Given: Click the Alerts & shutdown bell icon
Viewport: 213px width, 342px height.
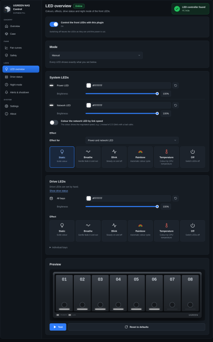Looking at the screenshot, I should coord(6,93).
